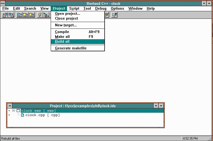Click the lightning bolt Run icon
Viewport: 213px width, 141px height.
pyautogui.click(x=40, y=15)
